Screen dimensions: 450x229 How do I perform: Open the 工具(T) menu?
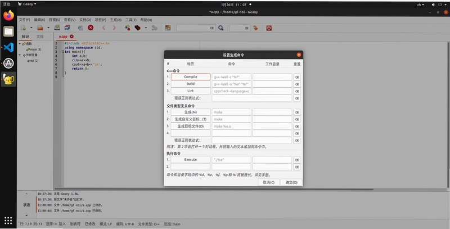click(x=131, y=20)
